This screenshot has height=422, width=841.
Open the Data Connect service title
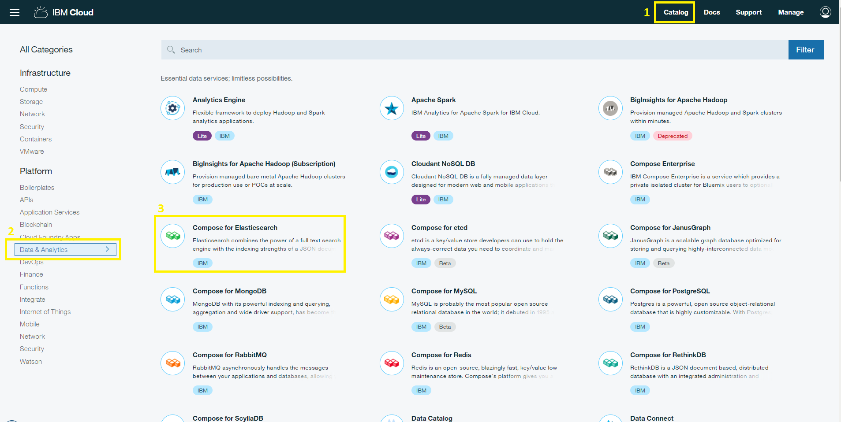tap(652, 418)
